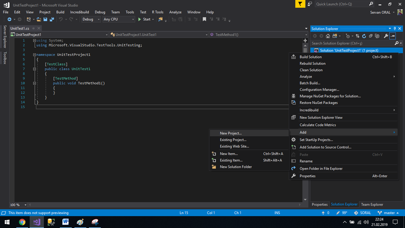405x228 pixels.
Task: Open the Properties wrench icon in Solution Explorer toolbar
Action: click(x=386, y=36)
